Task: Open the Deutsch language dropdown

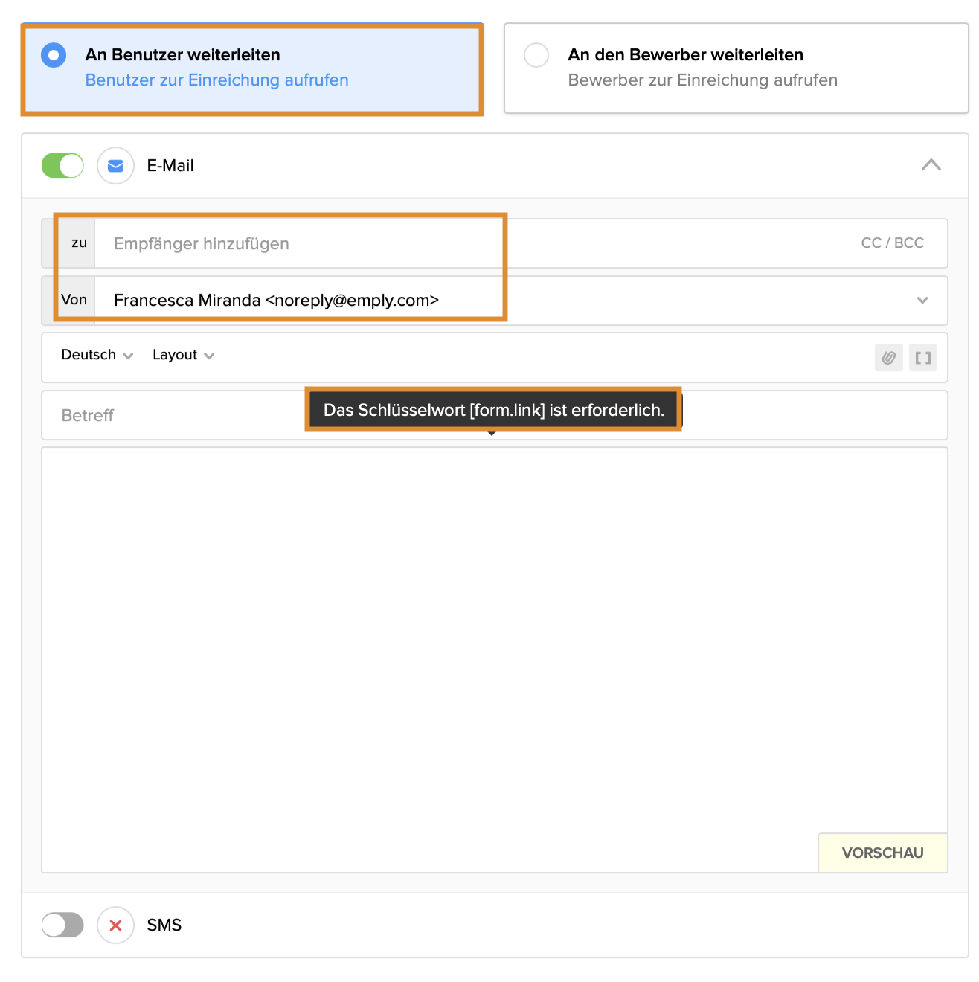Action: (x=97, y=355)
